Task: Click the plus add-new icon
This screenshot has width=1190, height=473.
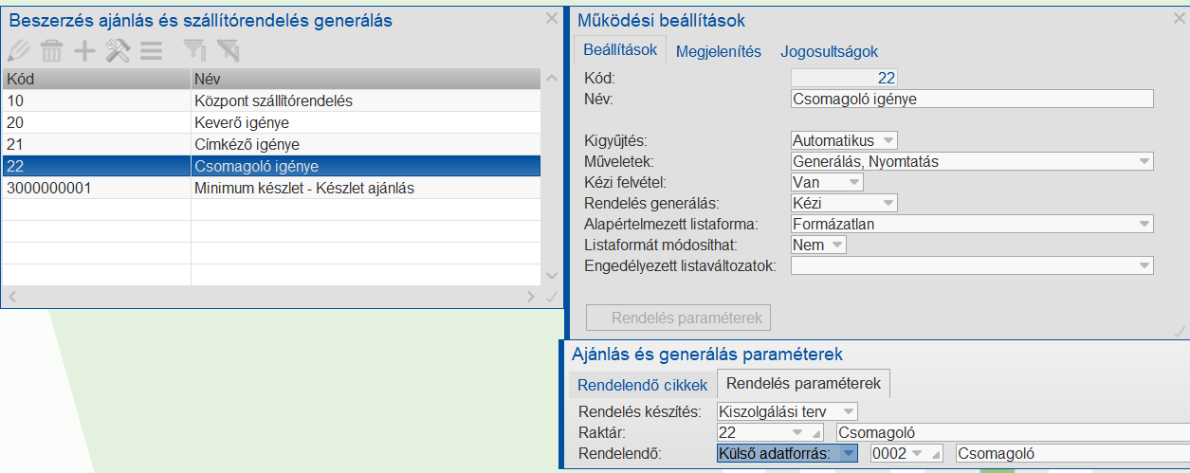Action: pos(84,51)
